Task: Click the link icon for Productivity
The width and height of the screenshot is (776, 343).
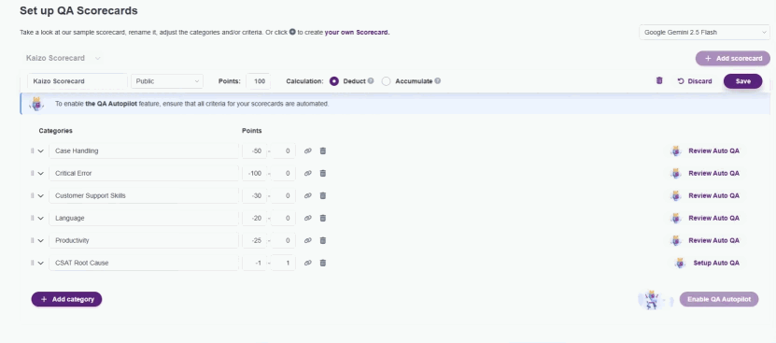Action: 308,240
